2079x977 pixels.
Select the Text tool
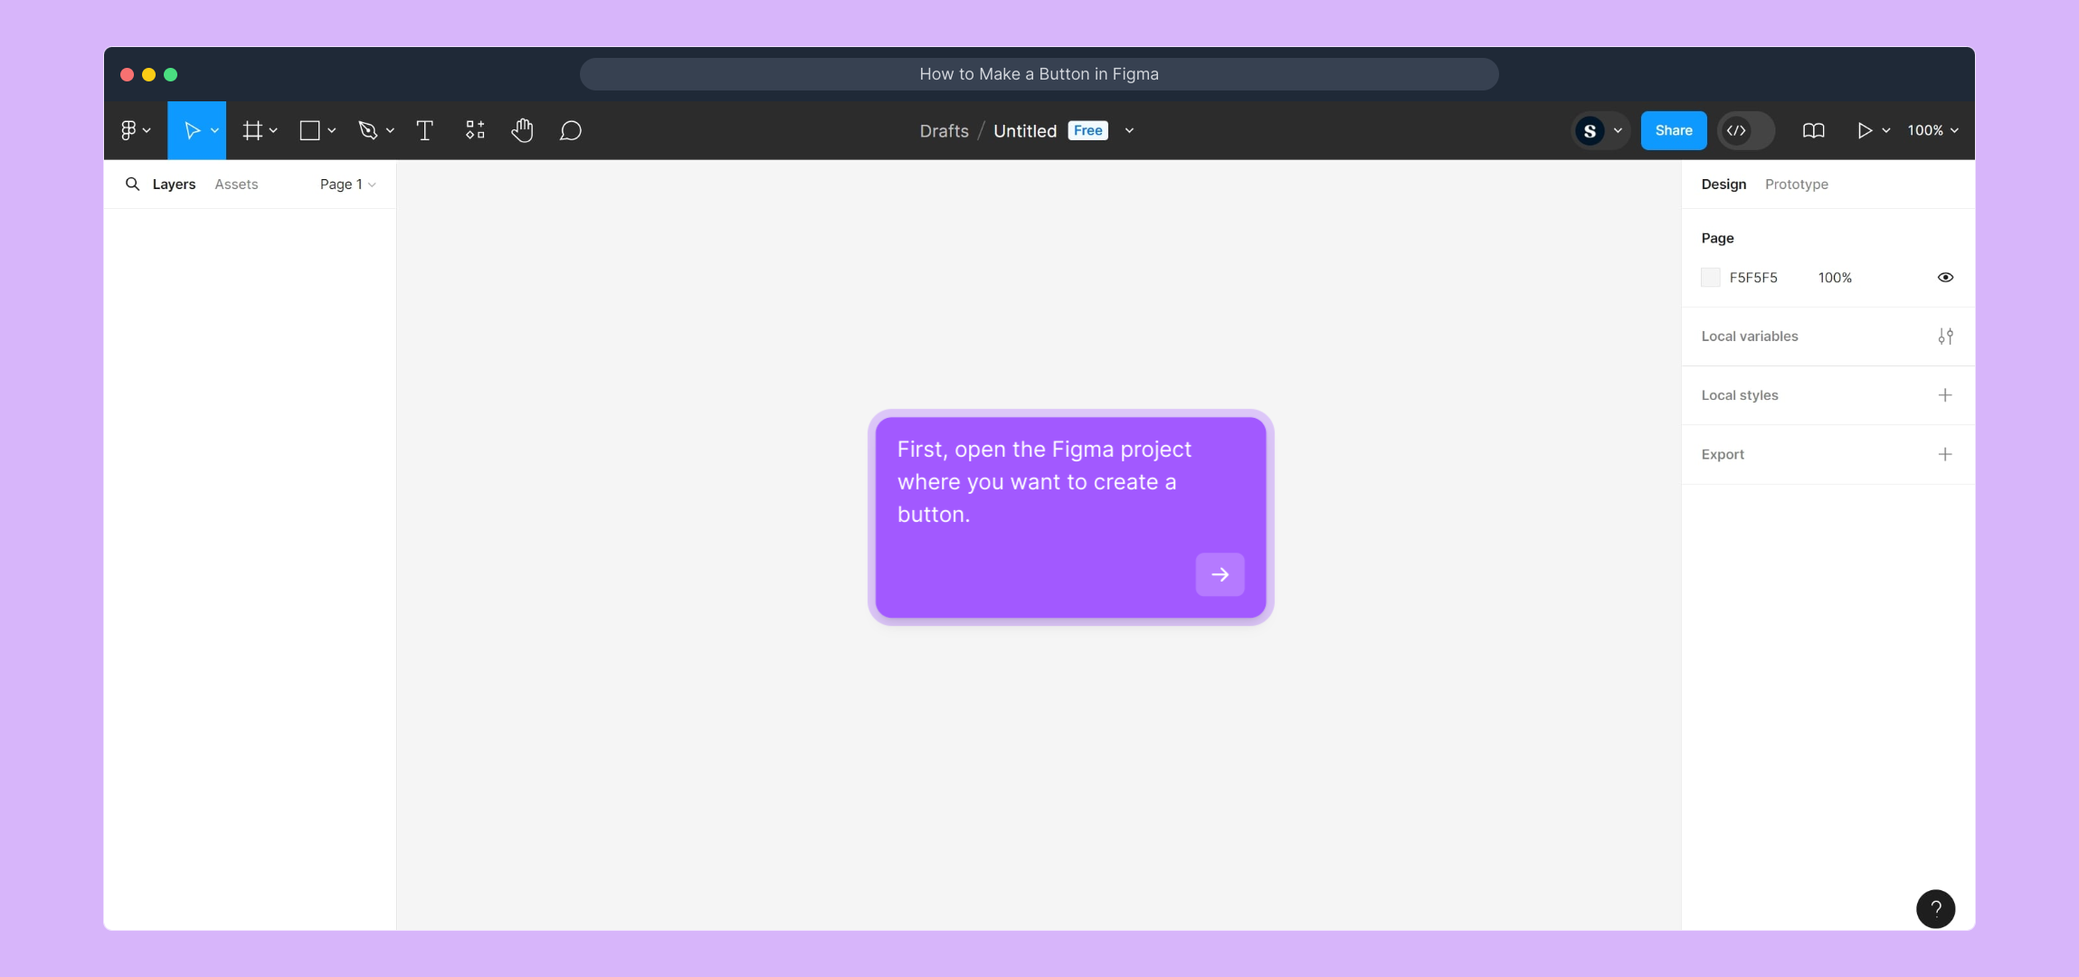424,130
